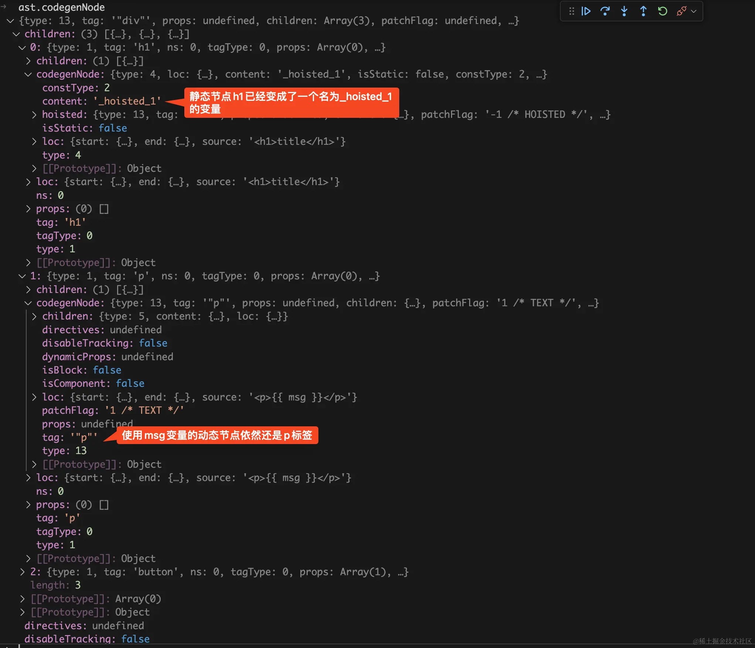The width and height of the screenshot is (755, 648).
Task: Collapse the h1 node at index 0
Action: [21, 47]
